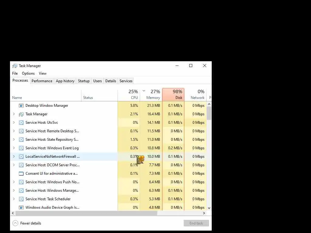Switch to the Details tab
This screenshot has height=233, width=311.
click(111, 81)
